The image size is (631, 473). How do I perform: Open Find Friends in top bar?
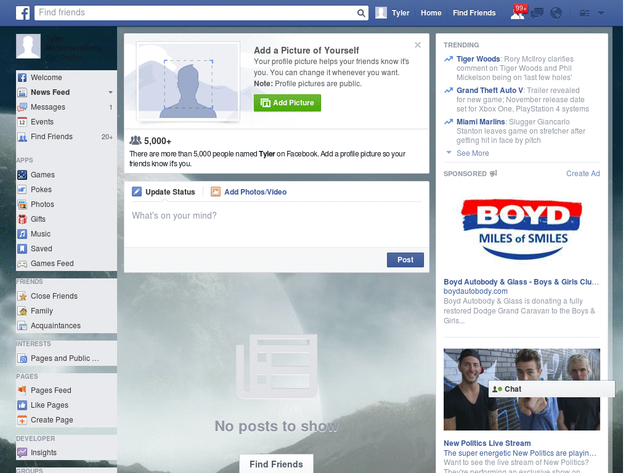click(474, 13)
